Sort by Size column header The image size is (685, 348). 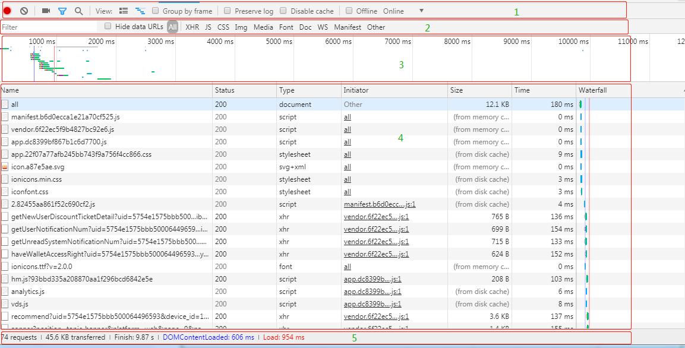[480, 90]
